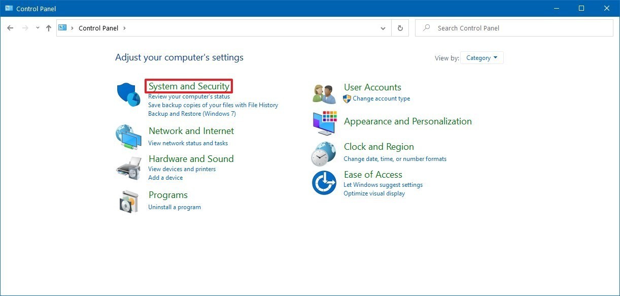The image size is (620, 296).
Task: Expand the chevron after Control Panel breadcrumb
Action: 124,28
